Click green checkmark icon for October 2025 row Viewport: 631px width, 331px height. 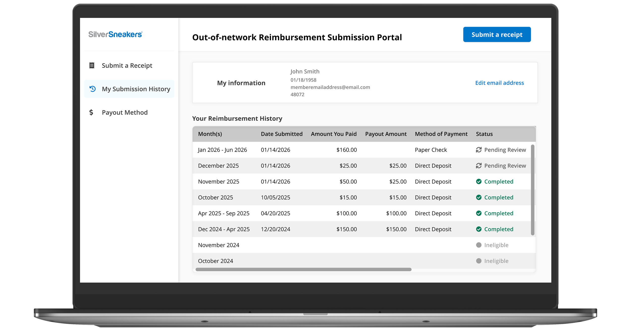479,198
